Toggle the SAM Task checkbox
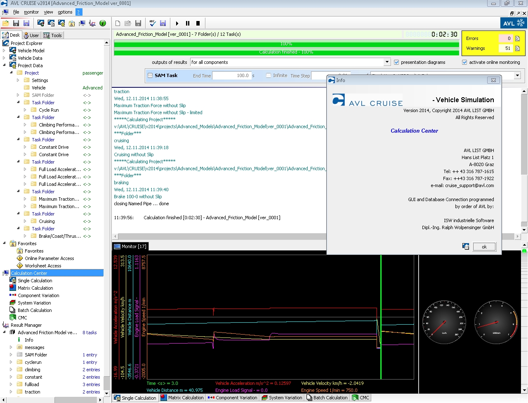528x403 pixels. pyautogui.click(x=151, y=75)
